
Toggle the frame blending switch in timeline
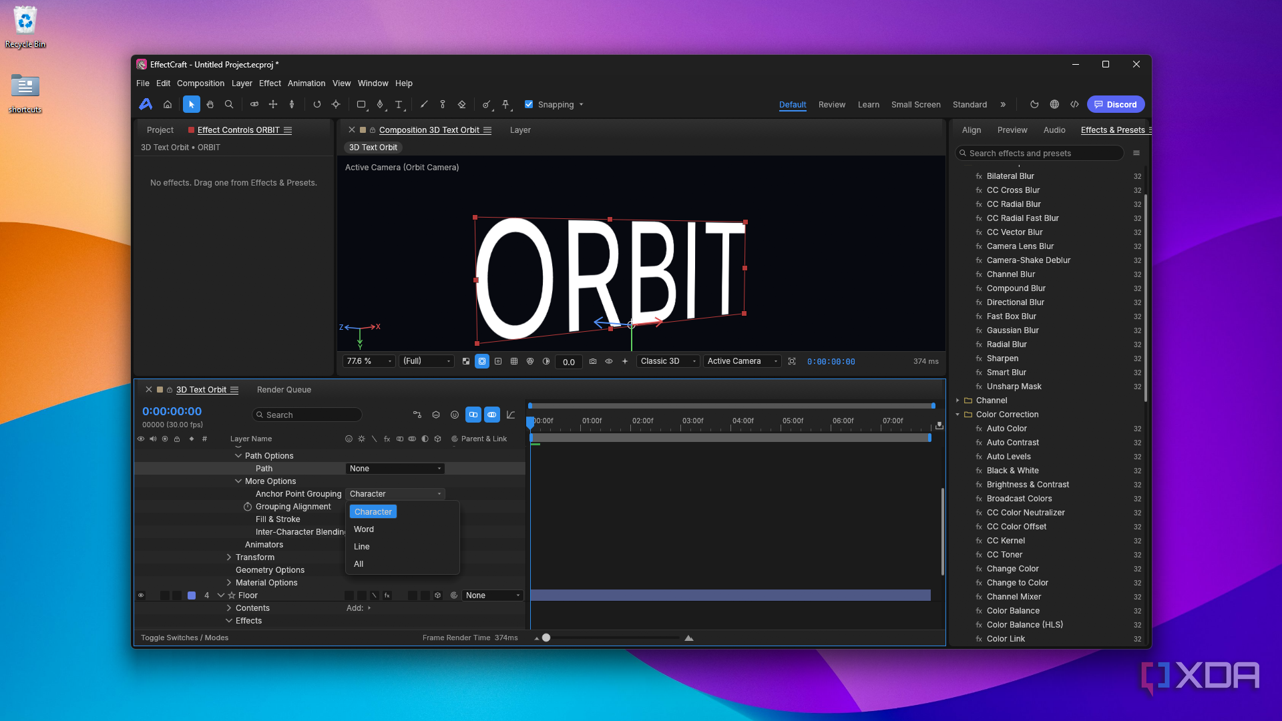click(473, 415)
